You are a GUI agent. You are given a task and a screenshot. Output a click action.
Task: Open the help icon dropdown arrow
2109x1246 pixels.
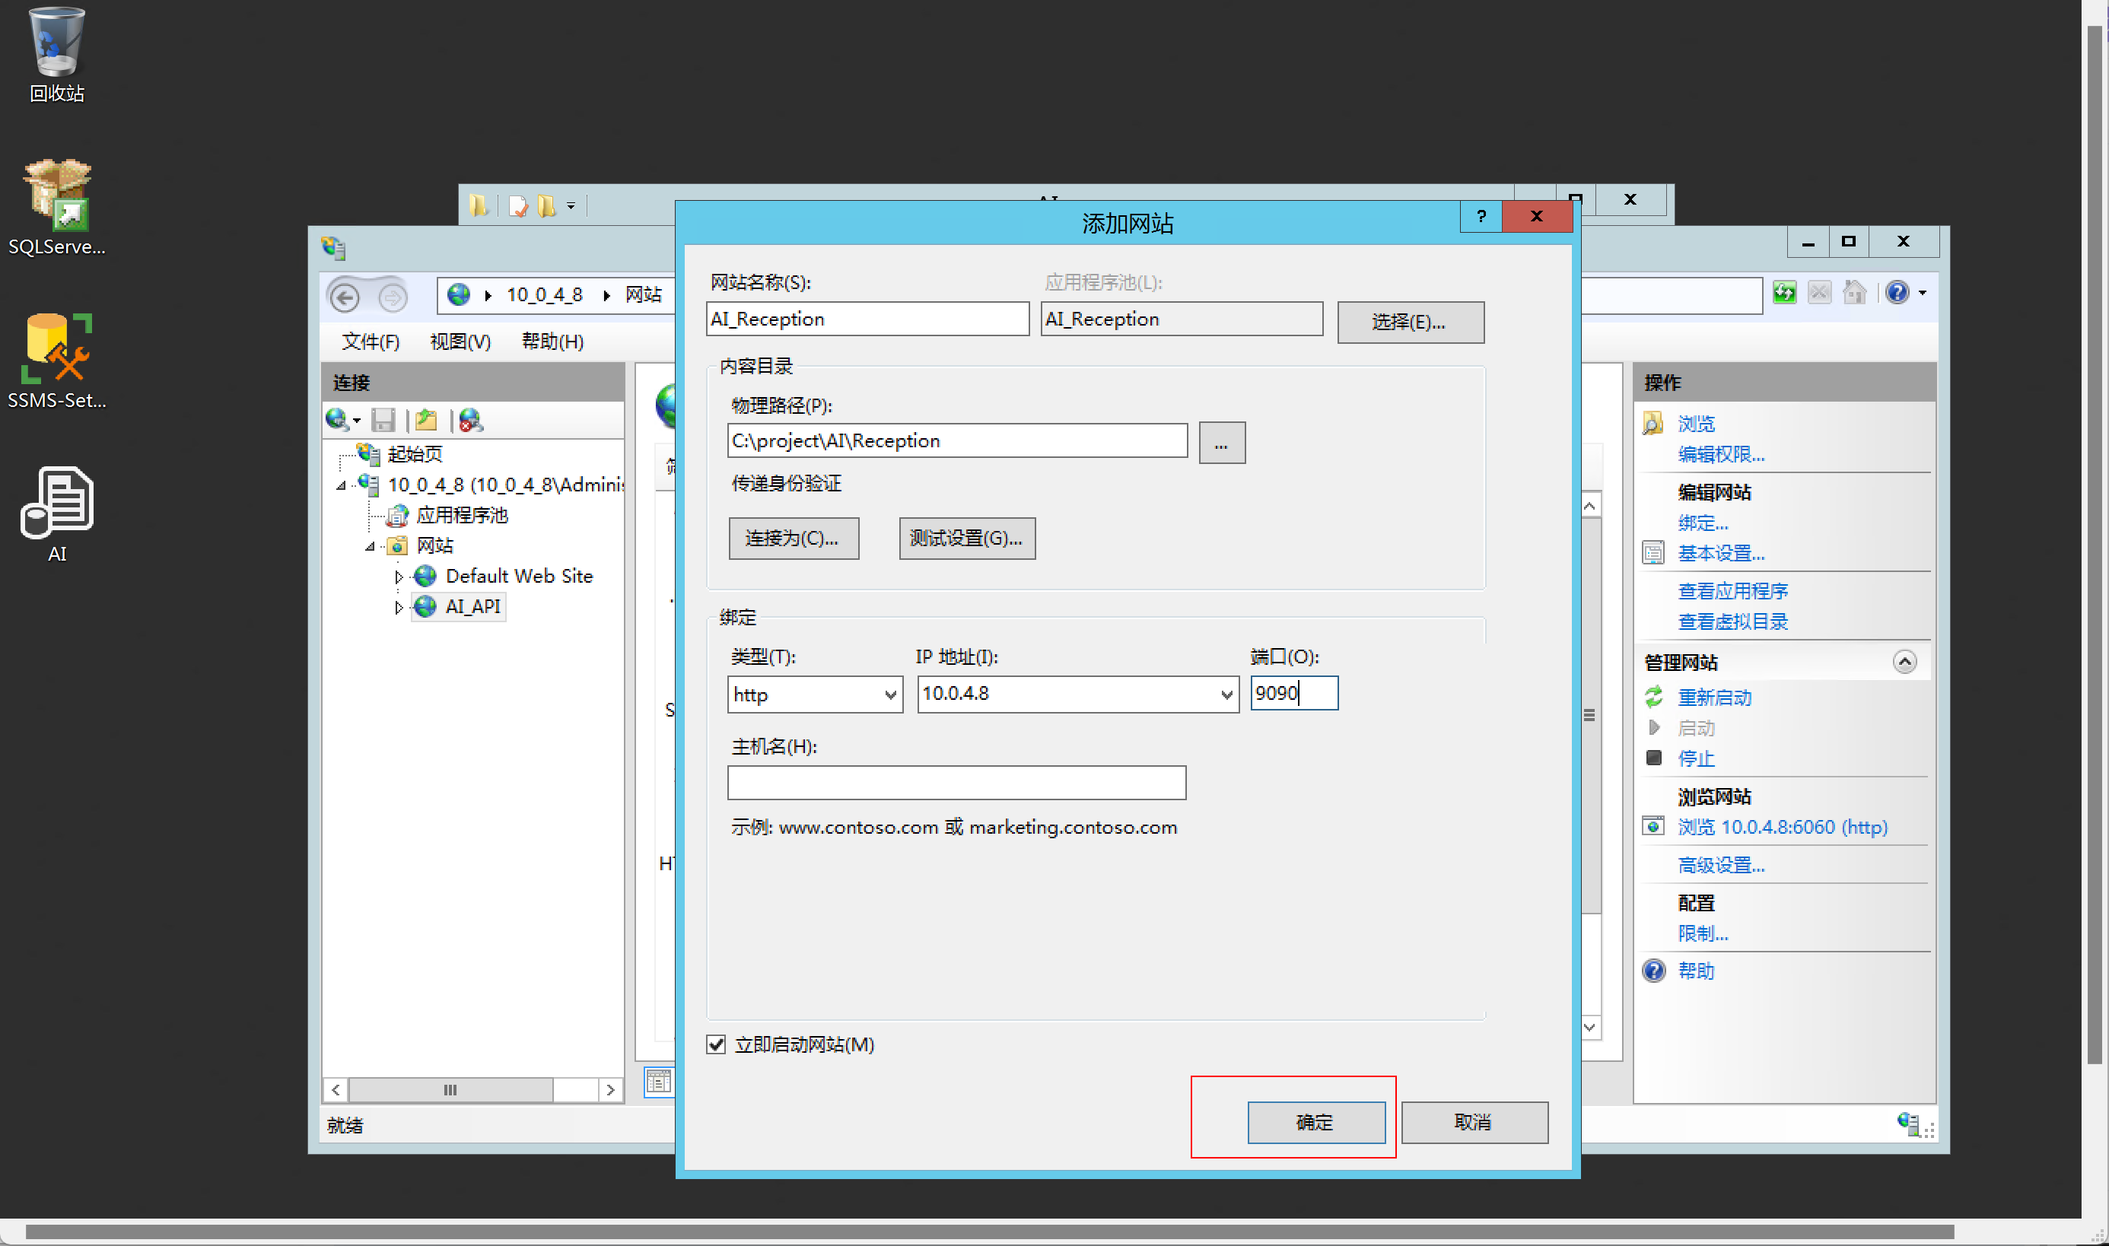click(1923, 293)
